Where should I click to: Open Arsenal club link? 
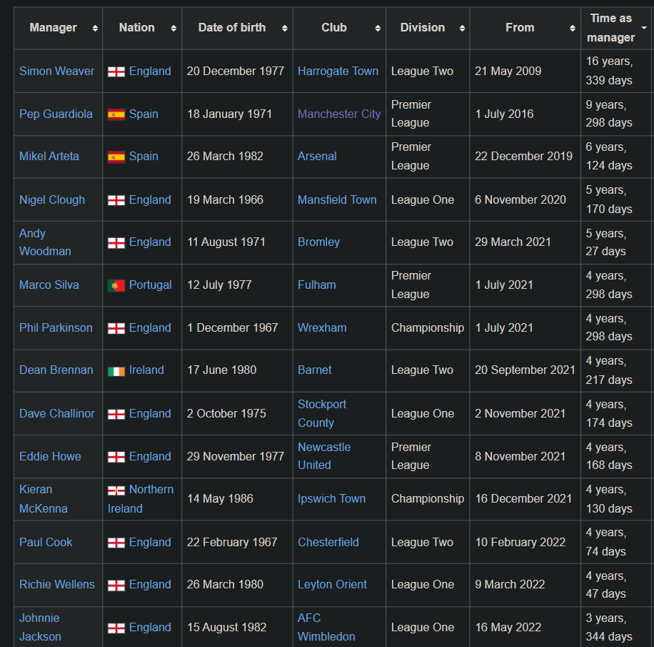click(x=317, y=157)
